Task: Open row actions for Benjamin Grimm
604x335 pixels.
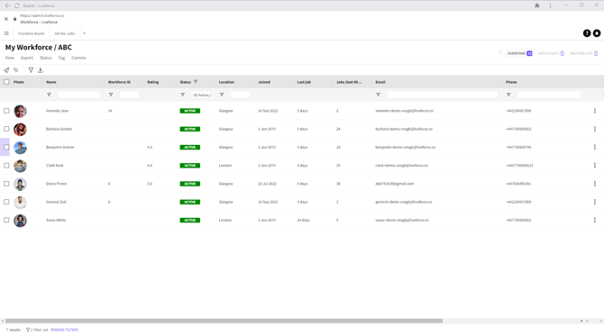Action: tap(595, 148)
